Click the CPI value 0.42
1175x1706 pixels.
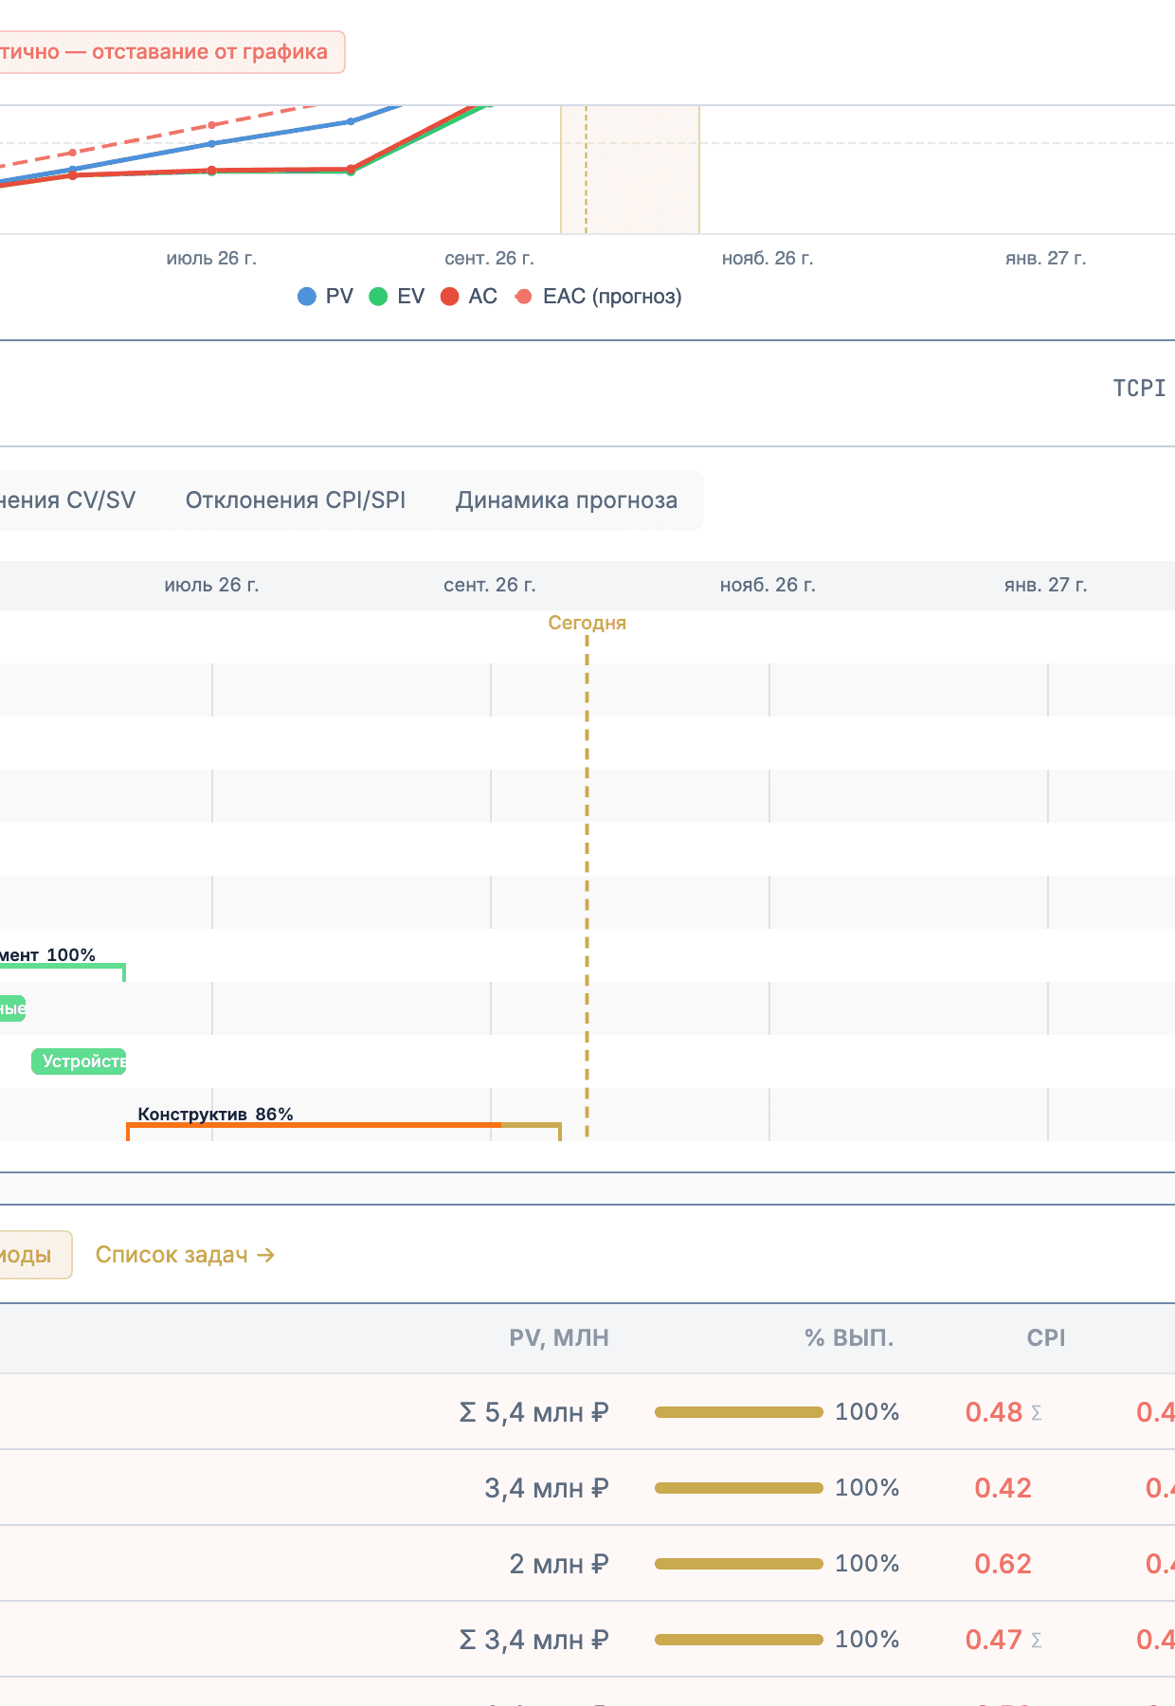coord(1003,1489)
